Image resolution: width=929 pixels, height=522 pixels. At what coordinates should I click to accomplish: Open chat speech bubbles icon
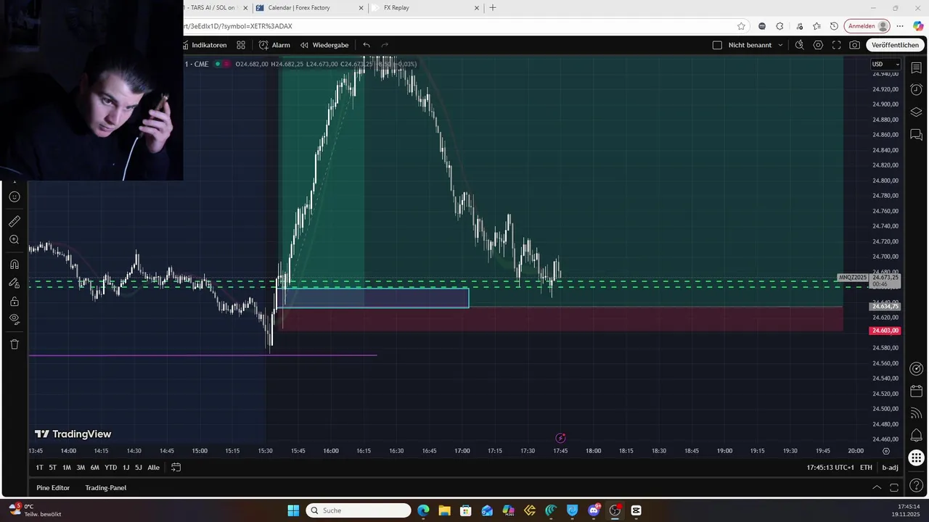point(916,135)
